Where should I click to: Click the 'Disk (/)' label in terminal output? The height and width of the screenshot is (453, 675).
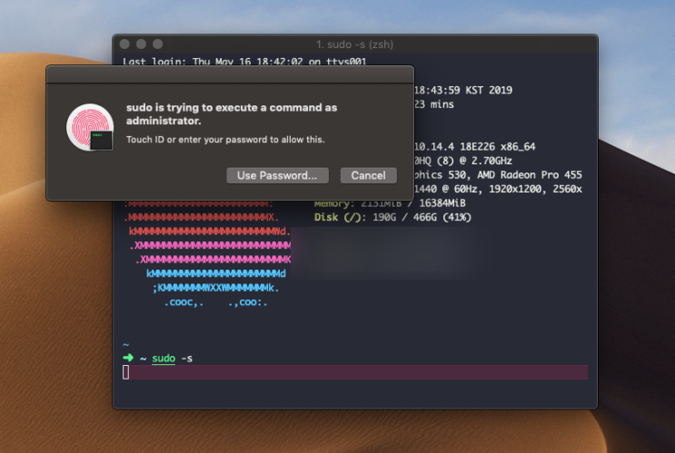pos(340,217)
